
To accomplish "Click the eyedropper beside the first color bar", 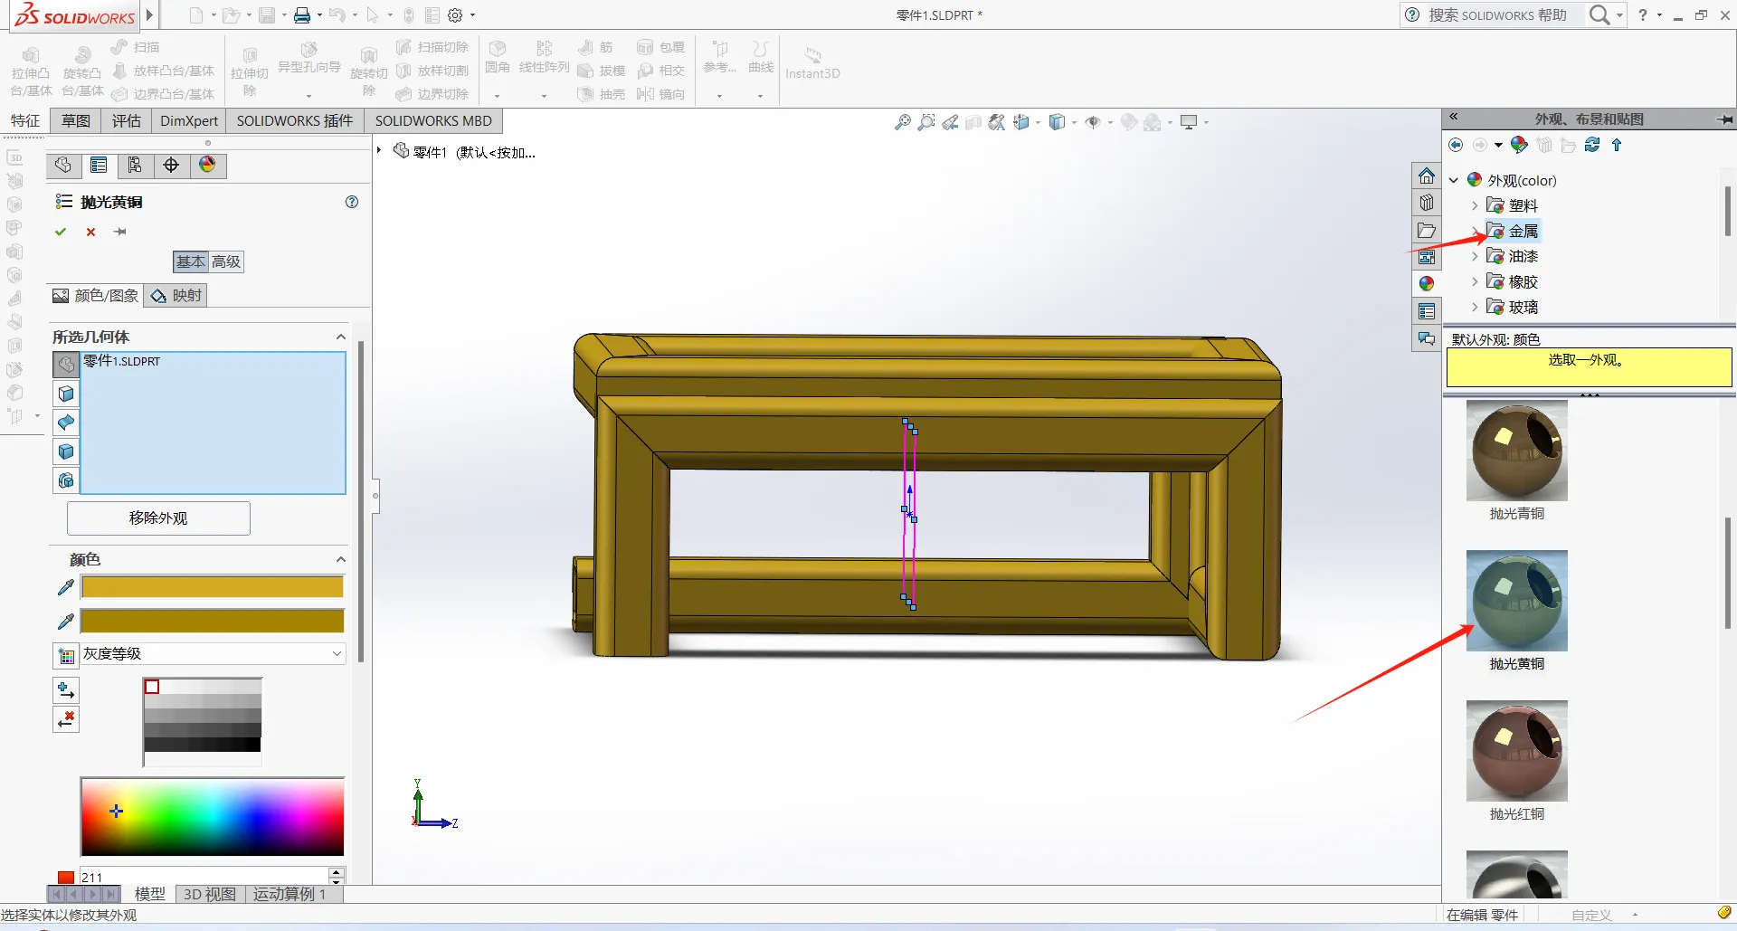I will pos(65,587).
